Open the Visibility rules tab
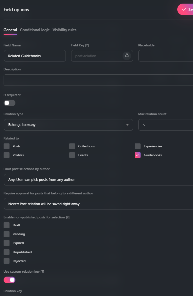 point(65,30)
